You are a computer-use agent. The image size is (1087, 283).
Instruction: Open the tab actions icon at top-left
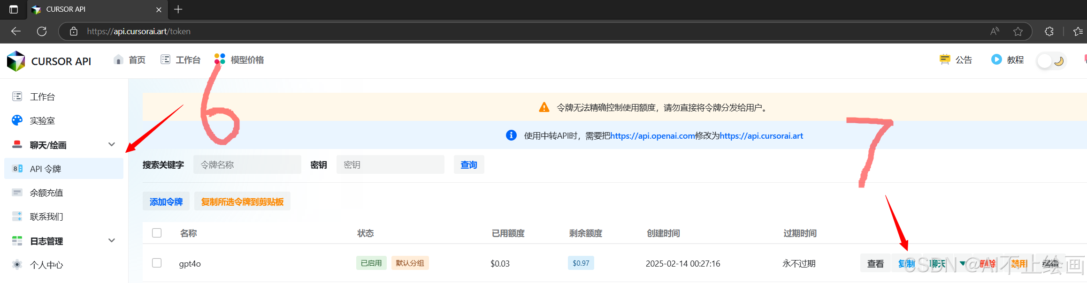click(x=14, y=9)
